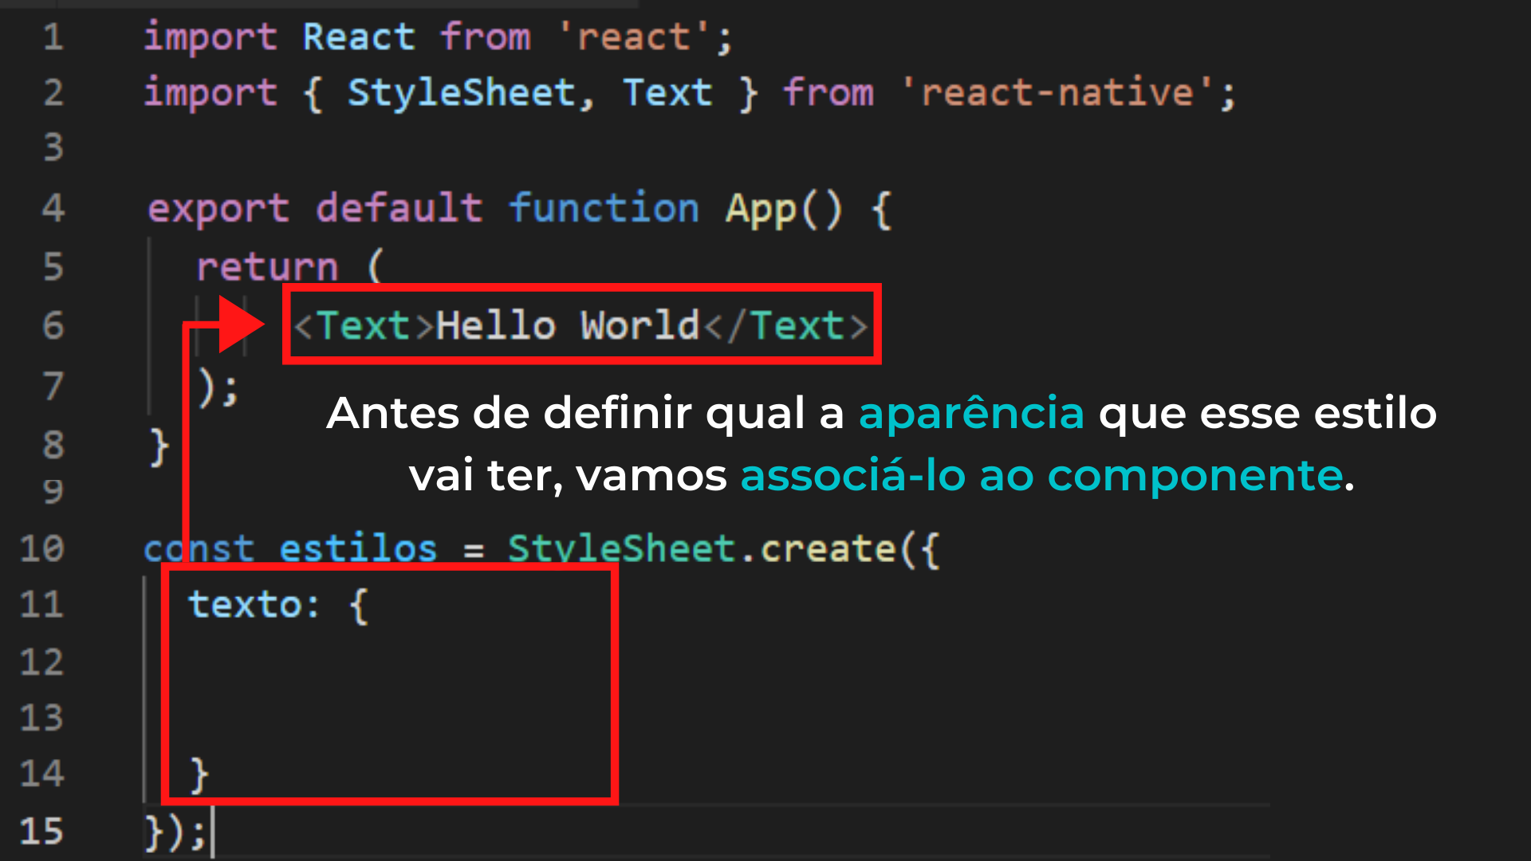
Task: Click line number 10 in gutter
Action: click(x=41, y=549)
